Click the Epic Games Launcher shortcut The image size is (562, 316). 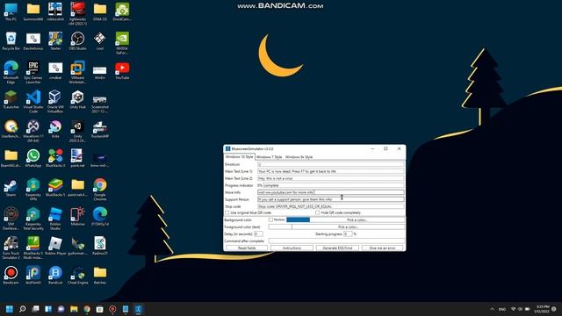click(33, 72)
